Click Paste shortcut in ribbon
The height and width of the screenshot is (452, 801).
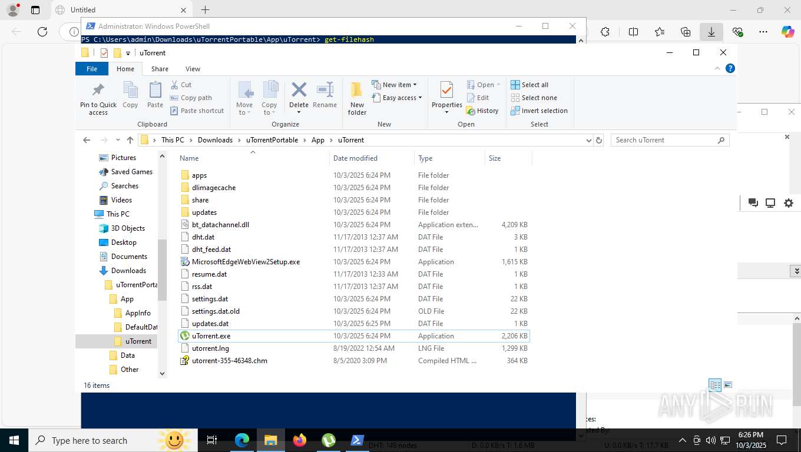tap(197, 111)
